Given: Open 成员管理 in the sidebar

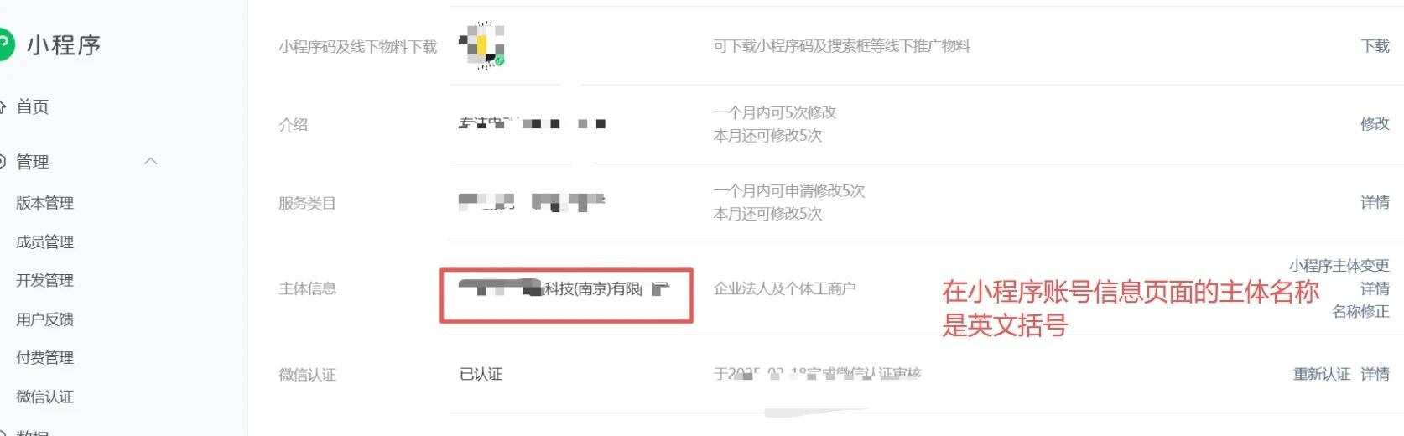Looking at the screenshot, I should [44, 242].
